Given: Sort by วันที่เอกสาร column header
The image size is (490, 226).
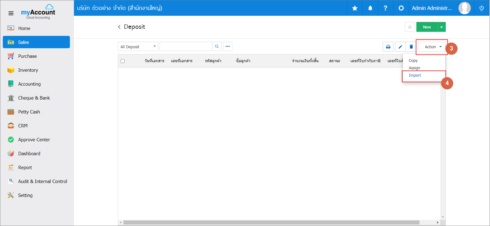Looking at the screenshot, I should pyautogui.click(x=154, y=61).
